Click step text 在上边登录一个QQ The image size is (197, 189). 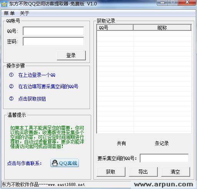point(37,75)
